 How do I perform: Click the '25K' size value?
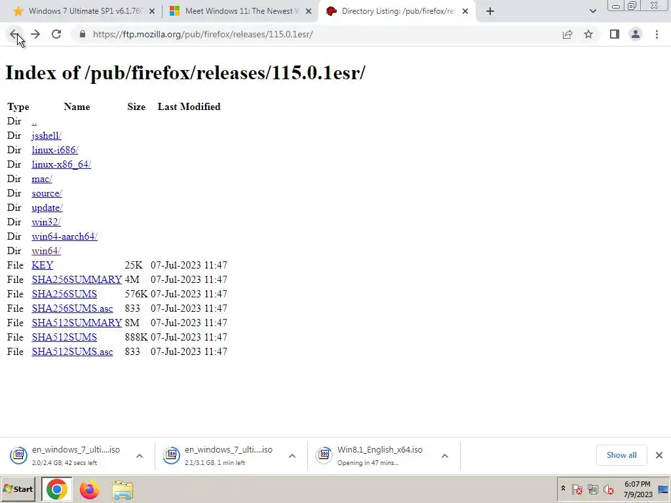pyautogui.click(x=134, y=265)
